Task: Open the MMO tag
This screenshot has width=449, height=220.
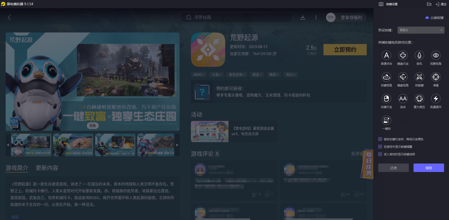Action: click(199, 75)
